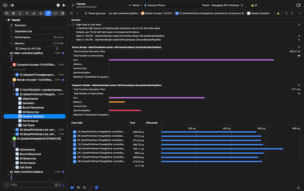304x191 pixels.
Task: Select Performance under draw call 23
Action: [x=30, y=121]
